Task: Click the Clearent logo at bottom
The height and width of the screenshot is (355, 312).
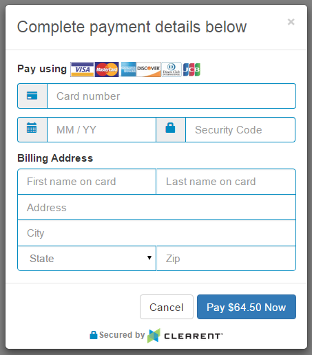Action: (185, 336)
